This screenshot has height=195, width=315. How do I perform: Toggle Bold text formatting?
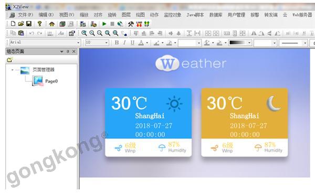point(117,42)
